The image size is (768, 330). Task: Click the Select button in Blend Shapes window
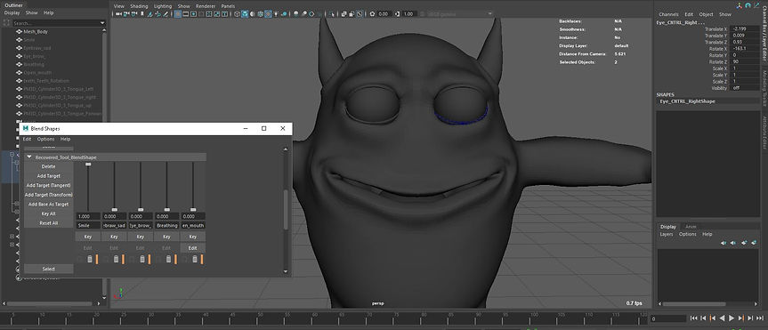click(x=48, y=269)
